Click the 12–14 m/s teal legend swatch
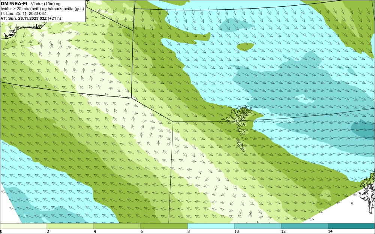 pyautogui.click(x=304, y=226)
